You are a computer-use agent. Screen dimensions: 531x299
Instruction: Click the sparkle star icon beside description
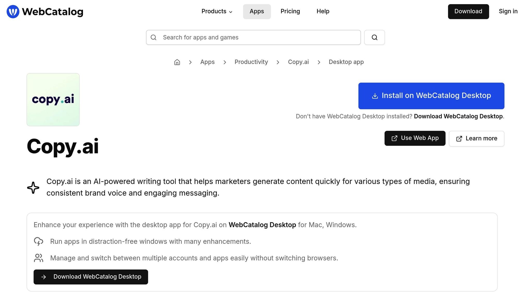(33, 188)
